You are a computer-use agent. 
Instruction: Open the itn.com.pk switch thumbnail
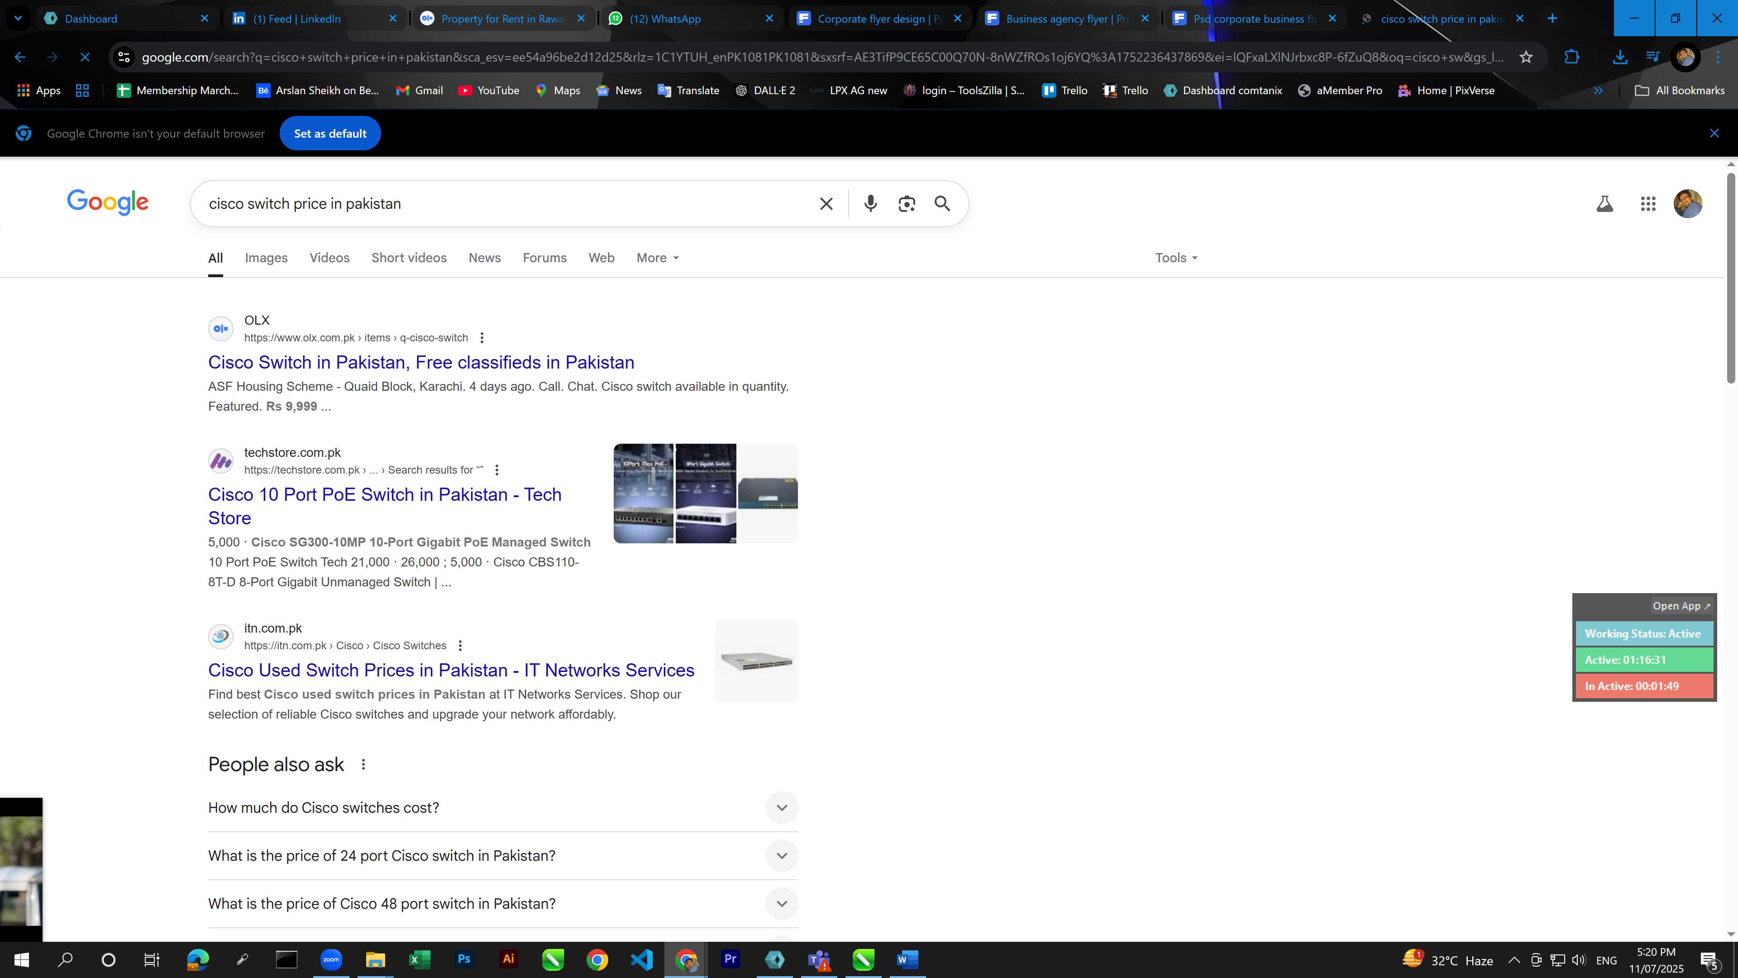756,661
